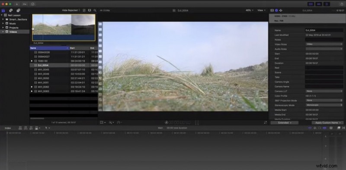Image resolution: width=346 pixels, height=170 pixels.
Task: Click the DJI_0054 filmstrip thumbnail
Action: pos(64,28)
